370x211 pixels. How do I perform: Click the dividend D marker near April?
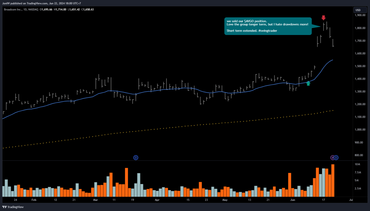click(136, 157)
